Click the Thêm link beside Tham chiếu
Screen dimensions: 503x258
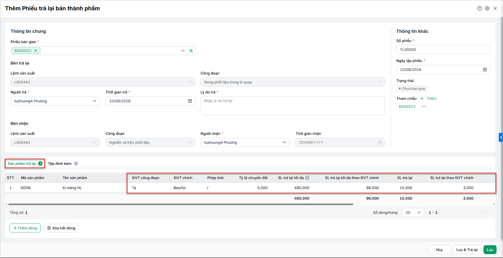click(x=432, y=98)
